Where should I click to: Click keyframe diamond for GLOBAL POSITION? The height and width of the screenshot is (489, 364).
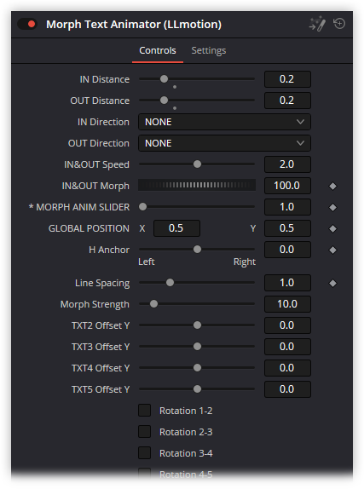332,228
